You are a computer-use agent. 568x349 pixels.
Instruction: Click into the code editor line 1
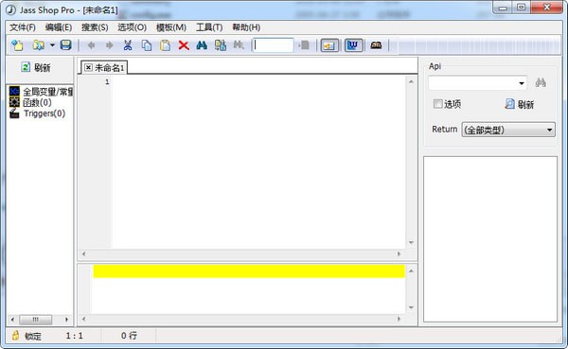tap(257, 82)
